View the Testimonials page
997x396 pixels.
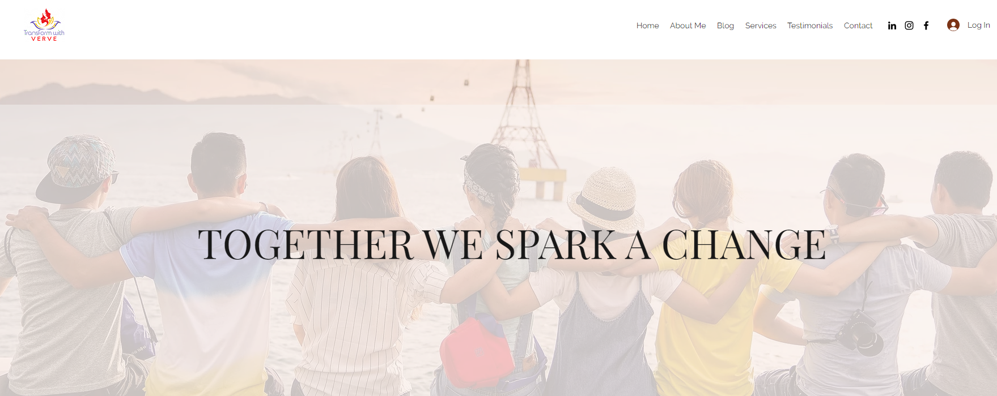809,25
